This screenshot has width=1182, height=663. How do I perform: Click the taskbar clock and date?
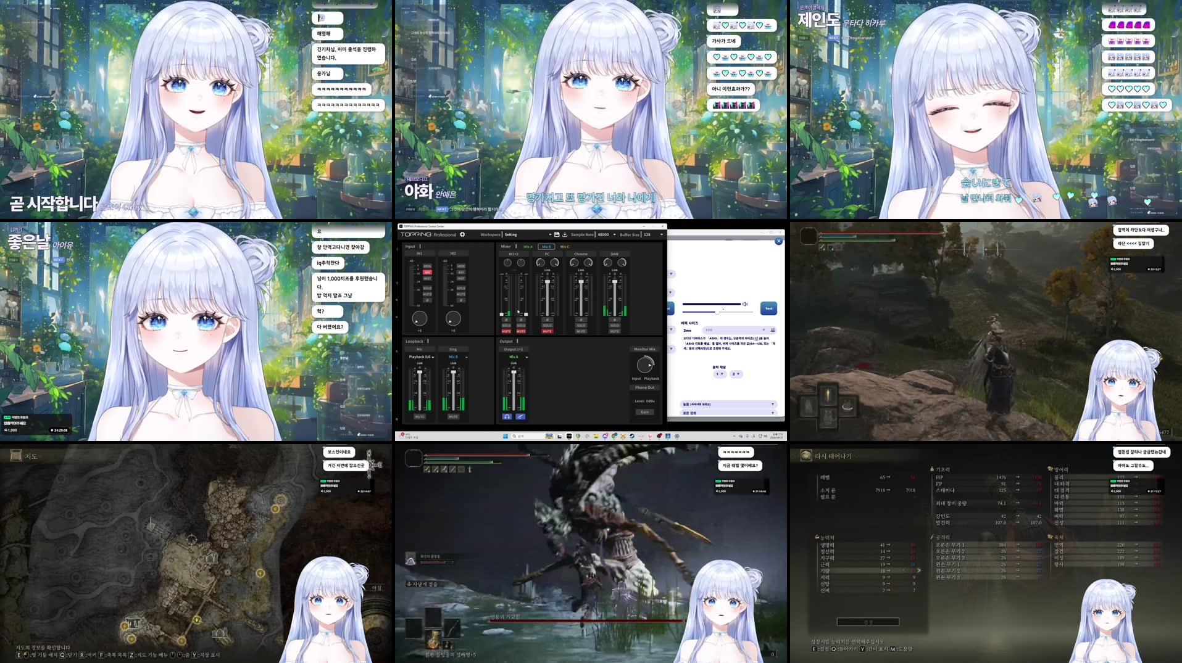[x=778, y=436]
